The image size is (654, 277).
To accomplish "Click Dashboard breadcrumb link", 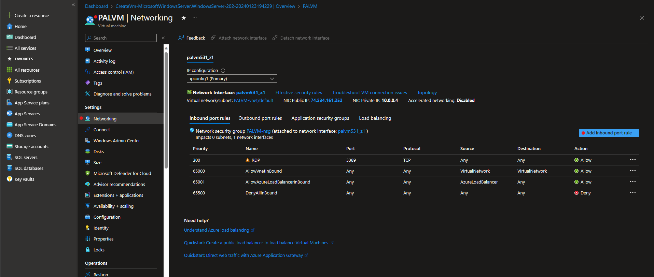I will pos(96,6).
